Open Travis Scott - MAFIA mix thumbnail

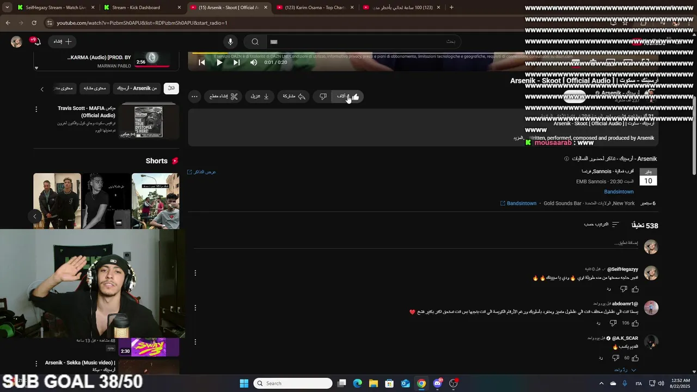(x=149, y=121)
